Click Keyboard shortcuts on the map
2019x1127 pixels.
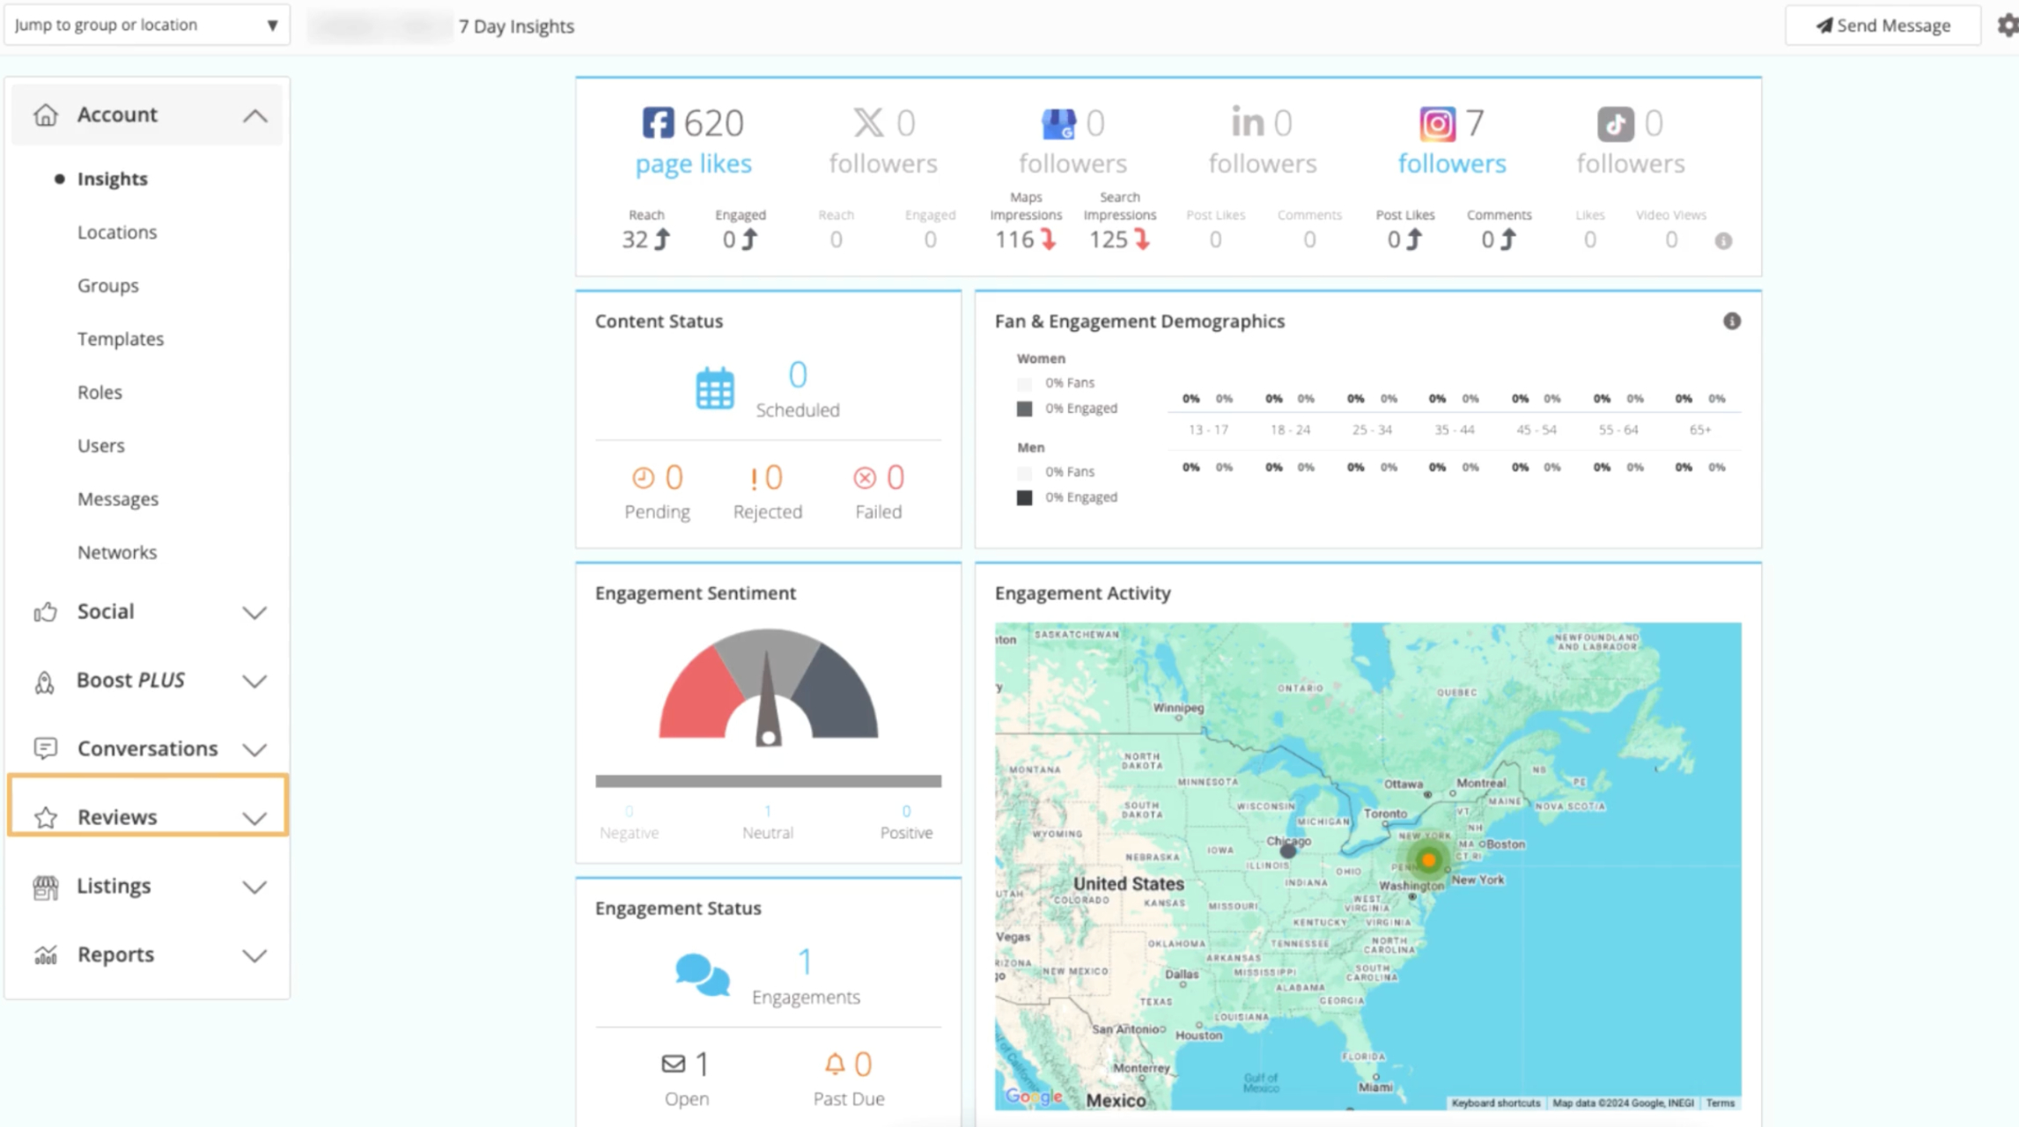(1496, 1103)
